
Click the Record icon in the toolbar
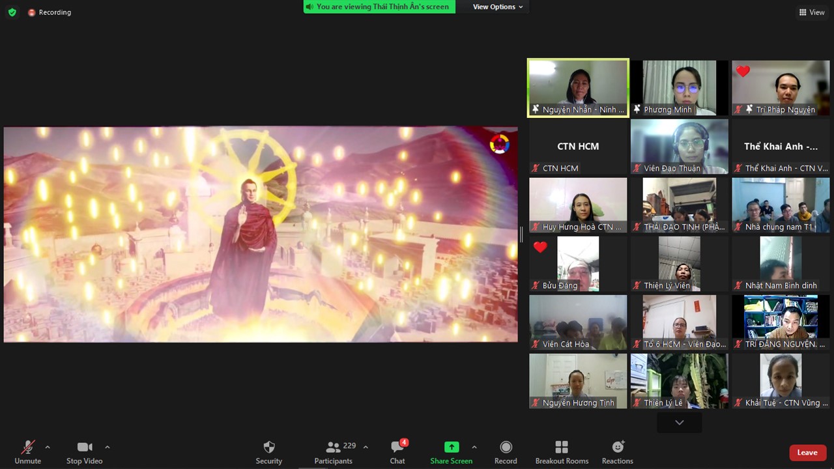(x=506, y=447)
